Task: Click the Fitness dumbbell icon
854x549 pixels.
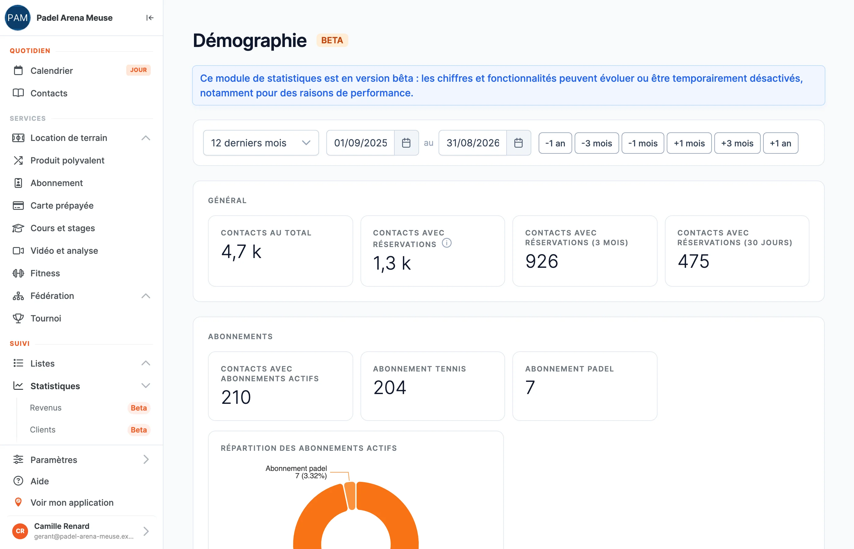Action: pos(18,273)
